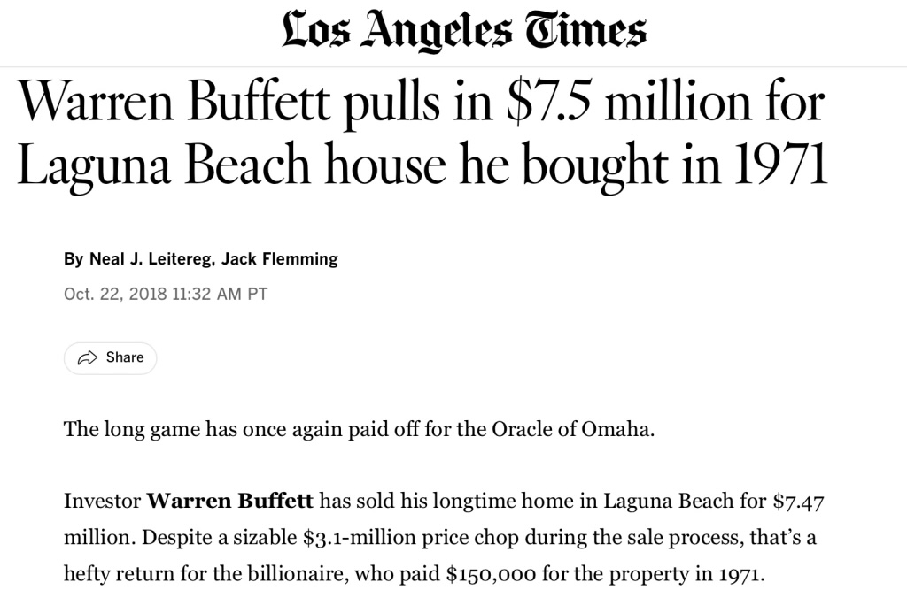This screenshot has width=907, height=598.
Task: Click "hefty return for the billionaire" text
Action: (205, 572)
